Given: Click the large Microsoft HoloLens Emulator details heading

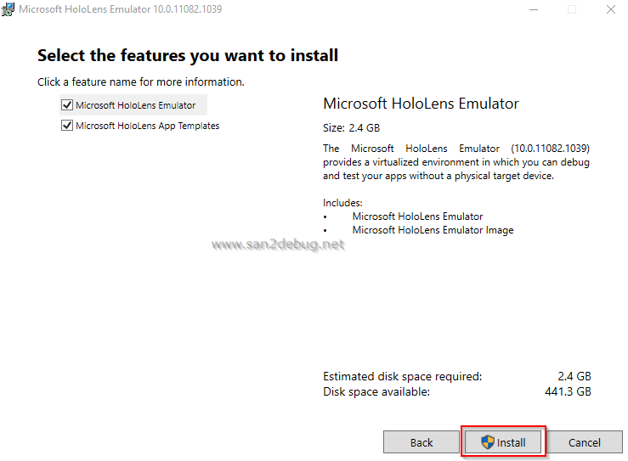Looking at the screenshot, I should tap(421, 104).
